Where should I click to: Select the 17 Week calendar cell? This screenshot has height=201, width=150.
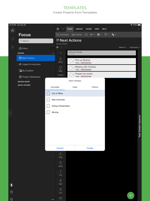(61, 69)
